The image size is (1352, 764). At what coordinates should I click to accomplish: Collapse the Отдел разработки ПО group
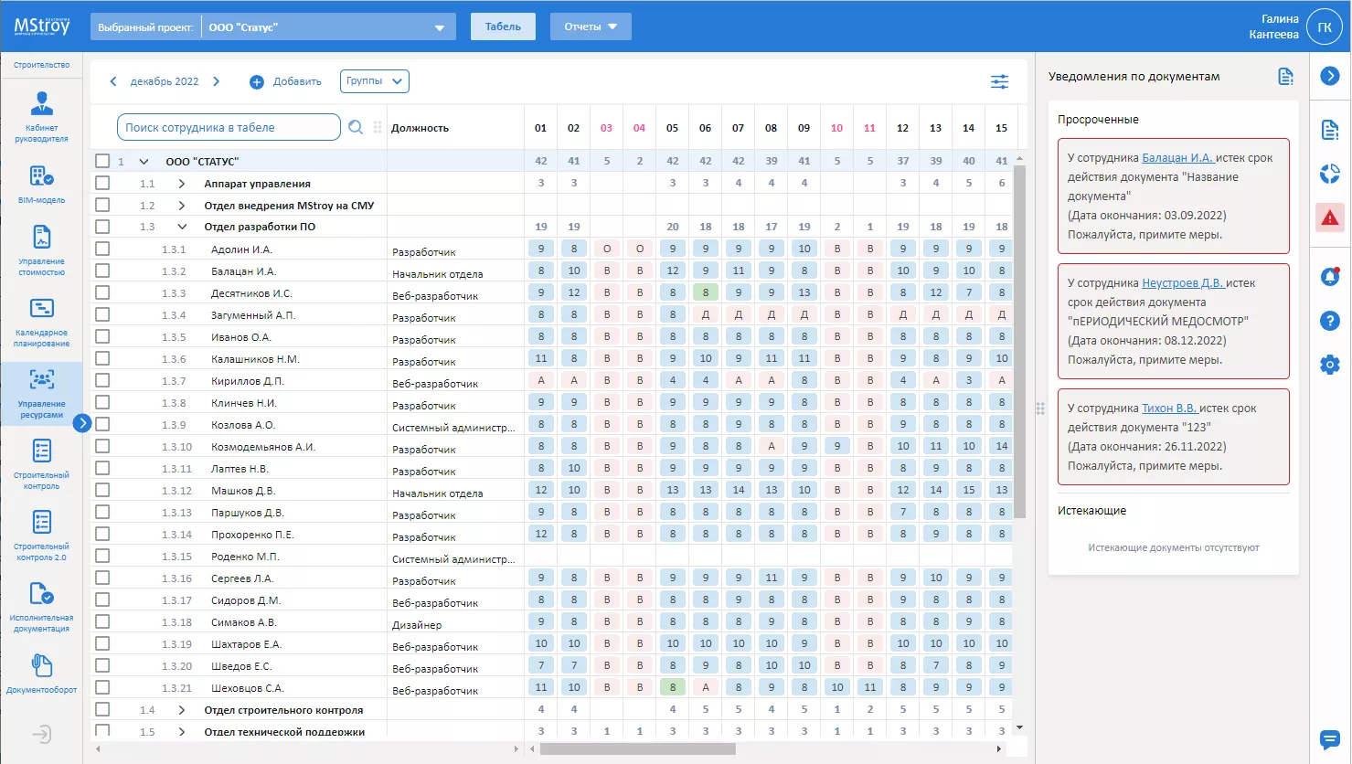point(181,227)
